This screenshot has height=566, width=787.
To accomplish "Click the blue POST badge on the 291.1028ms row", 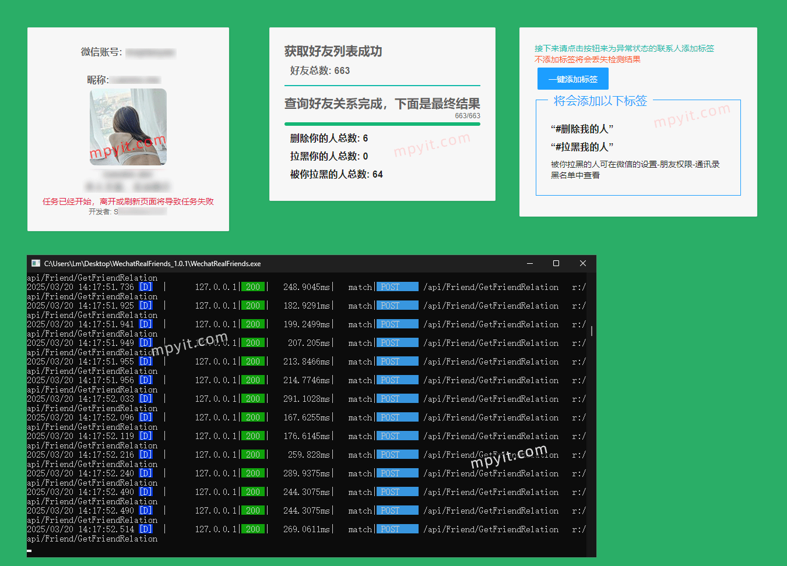I will (x=397, y=399).
